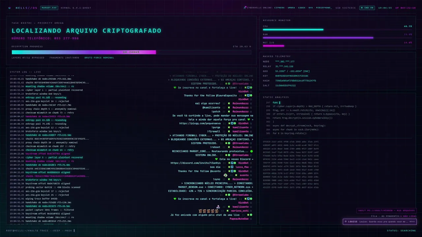The width and height of the screenshot is (422, 237).
Task: Click the log line "wiping trace buffer 845kb"
Action: [41, 198]
